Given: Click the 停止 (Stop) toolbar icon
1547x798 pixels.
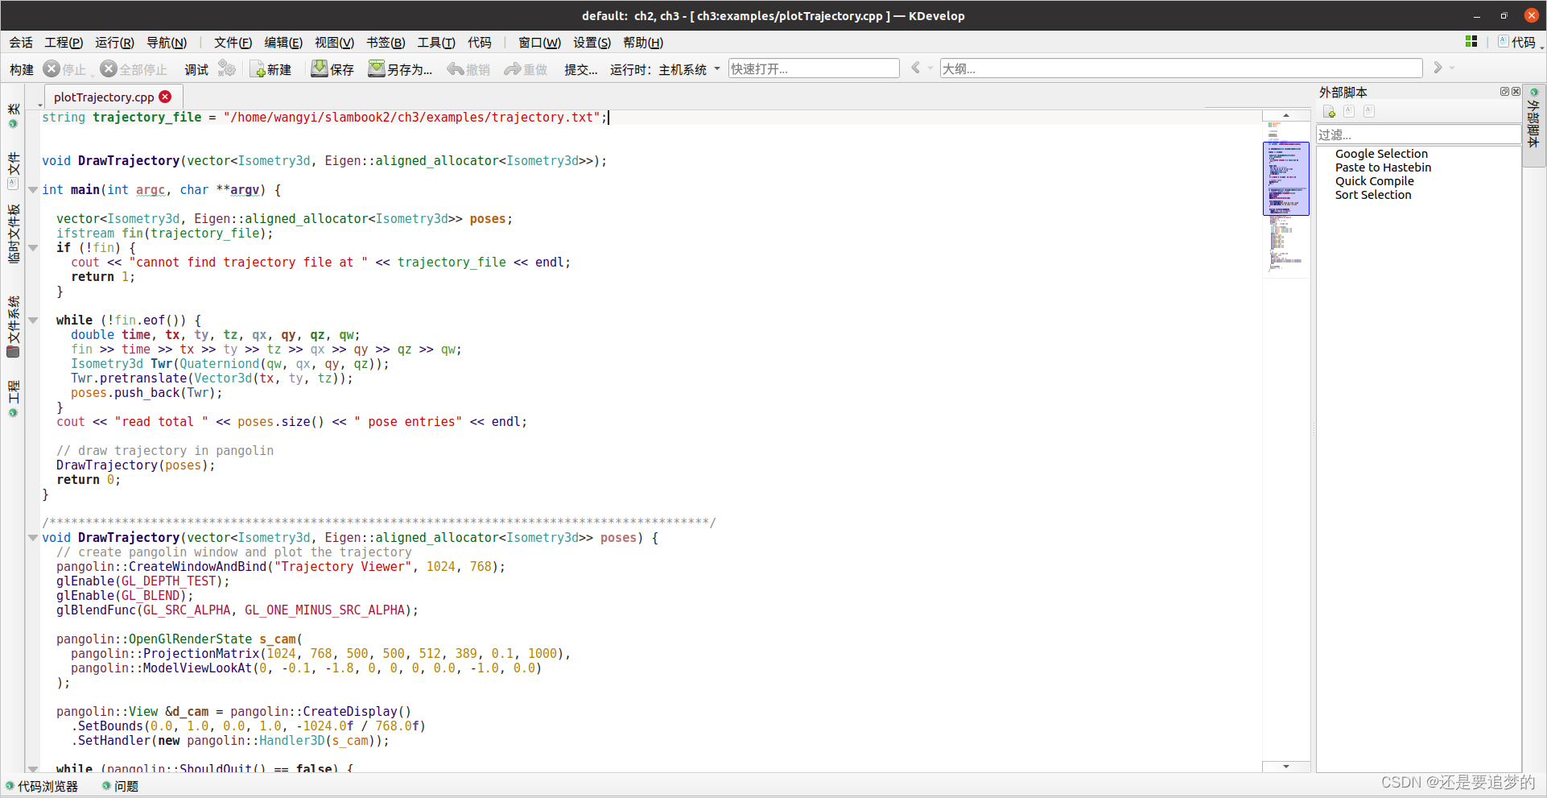Looking at the screenshot, I should pos(52,69).
